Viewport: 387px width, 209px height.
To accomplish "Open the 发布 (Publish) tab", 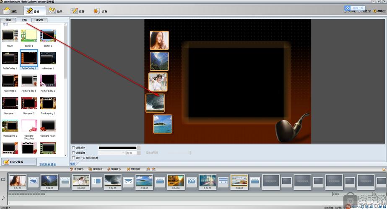I will pos(101,11).
